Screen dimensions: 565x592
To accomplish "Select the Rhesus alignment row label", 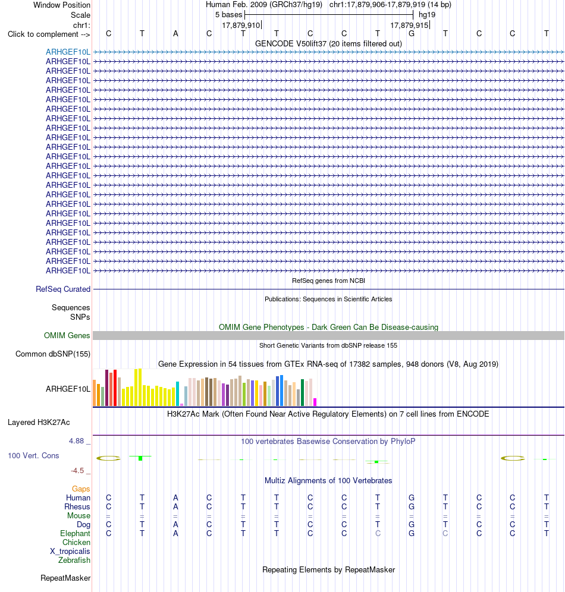I will pyautogui.click(x=77, y=506).
